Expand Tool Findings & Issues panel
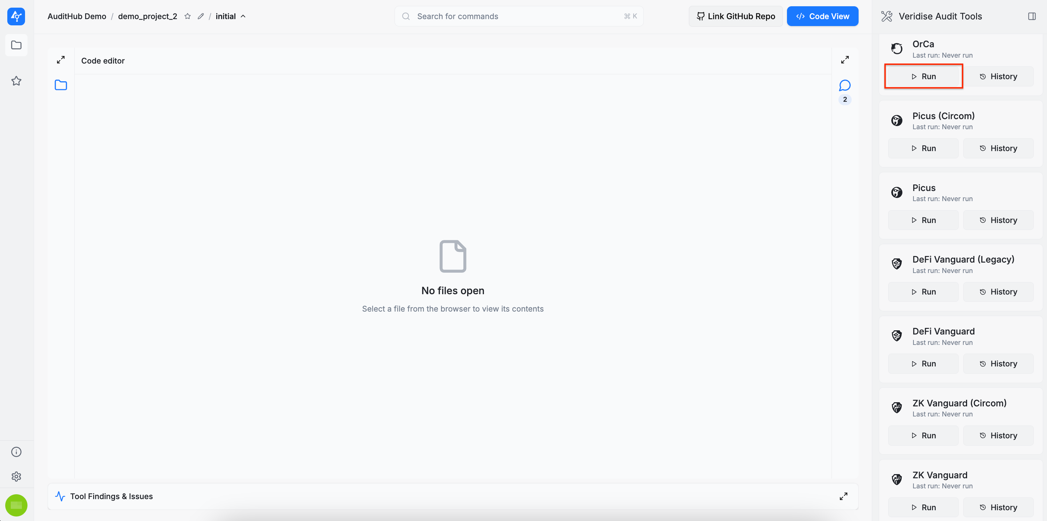 [843, 496]
